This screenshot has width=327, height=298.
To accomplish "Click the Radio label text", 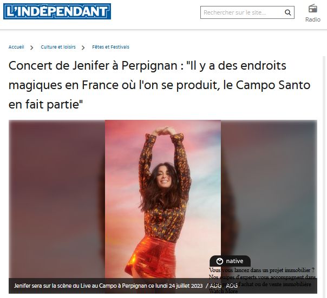I will [x=313, y=19].
